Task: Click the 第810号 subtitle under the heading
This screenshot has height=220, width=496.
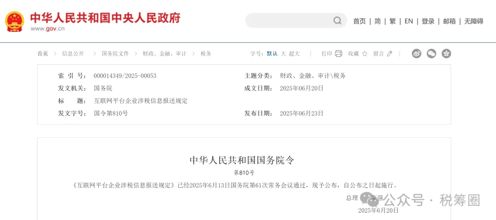Action: pyautogui.click(x=244, y=173)
